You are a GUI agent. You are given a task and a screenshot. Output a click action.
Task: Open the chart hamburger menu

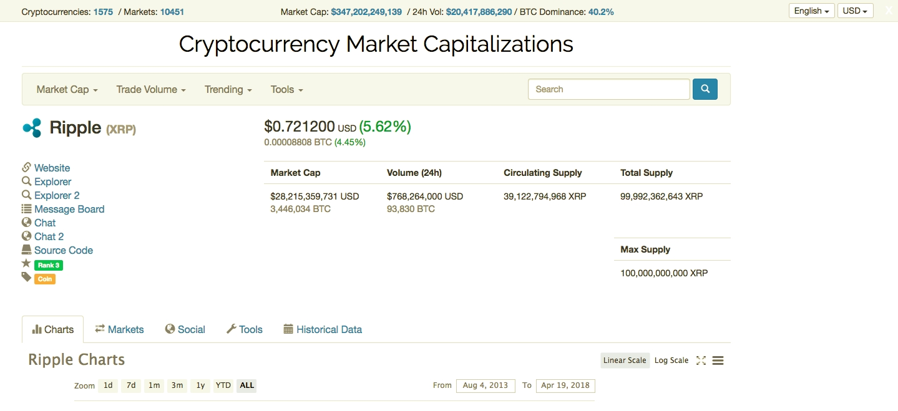tap(718, 360)
